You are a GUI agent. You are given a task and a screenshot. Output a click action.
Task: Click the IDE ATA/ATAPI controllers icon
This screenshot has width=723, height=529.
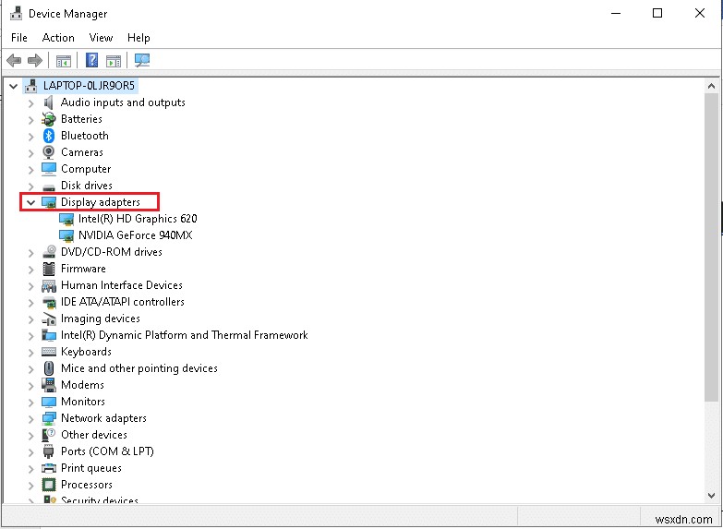(x=49, y=302)
